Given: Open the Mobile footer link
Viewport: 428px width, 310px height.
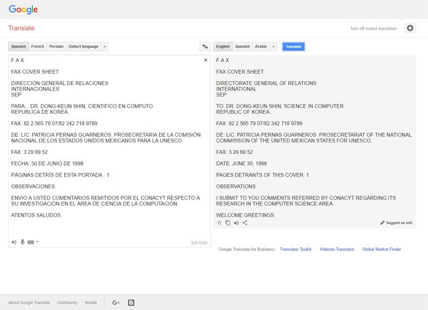Looking at the screenshot, I should pos(91,302).
